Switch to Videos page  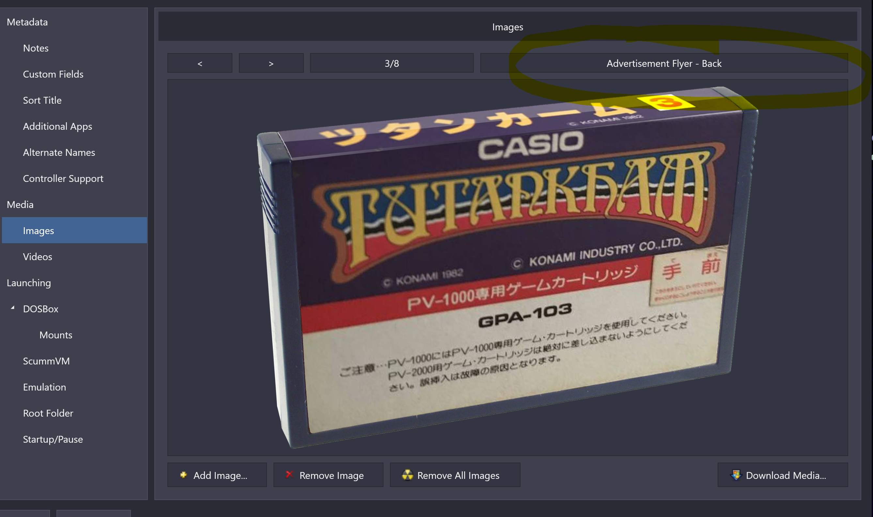(38, 257)
